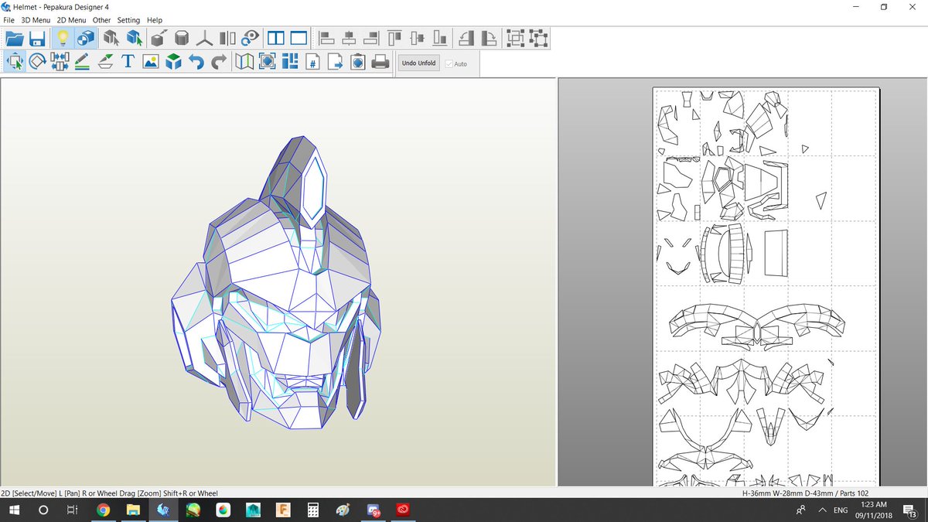Open a file with the folder icon
The image size is (928, 522).
[15, 38]
